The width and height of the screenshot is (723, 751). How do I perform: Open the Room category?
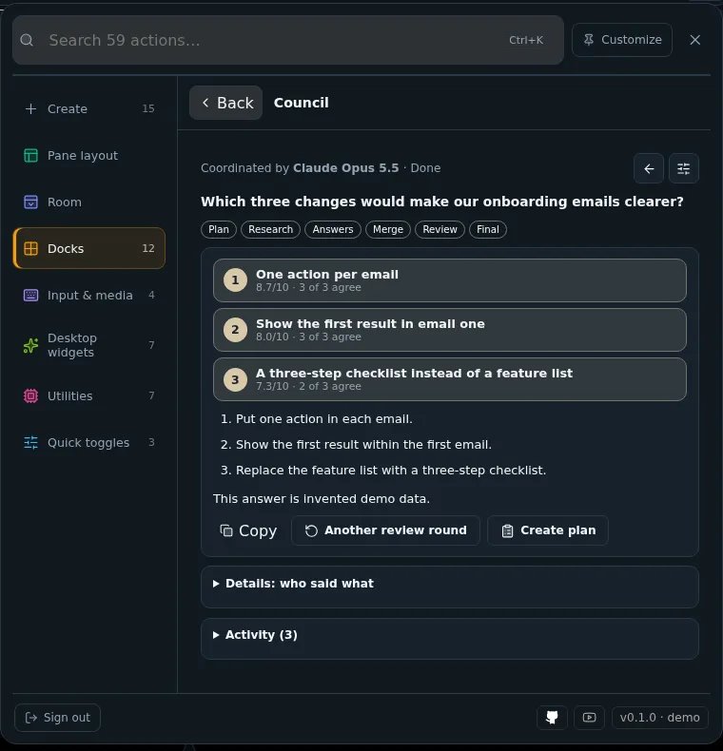click(89, 202)
